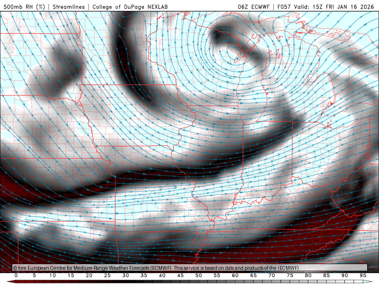Image resolution: width=379 pixels, height=284 pixels.
Task: Click the '60' label on the RH scale
Action: point(235,275)
